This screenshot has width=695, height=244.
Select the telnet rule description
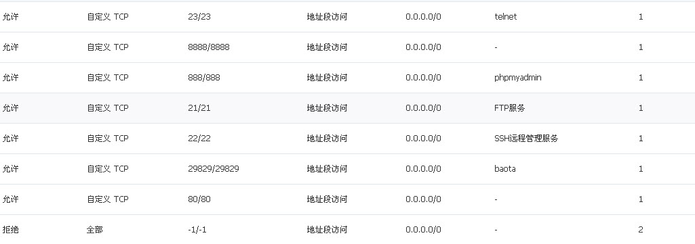click(x=505, y=17)
